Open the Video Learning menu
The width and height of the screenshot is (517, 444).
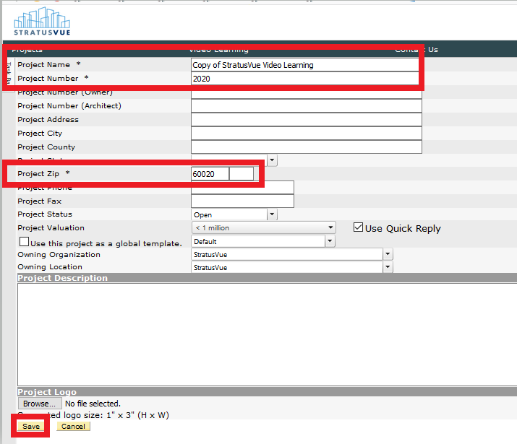pyautogui.click(x=218, y=50)
